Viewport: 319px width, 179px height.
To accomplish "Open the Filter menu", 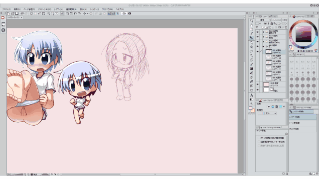I will pyautogui.click(x=94, y=9).
